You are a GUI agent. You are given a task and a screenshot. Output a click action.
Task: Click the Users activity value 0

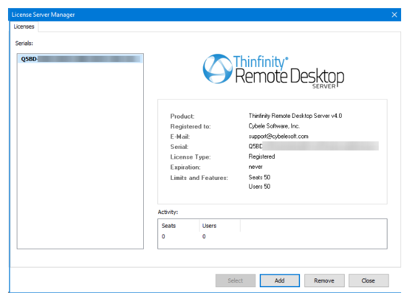[x=204, y=236]
